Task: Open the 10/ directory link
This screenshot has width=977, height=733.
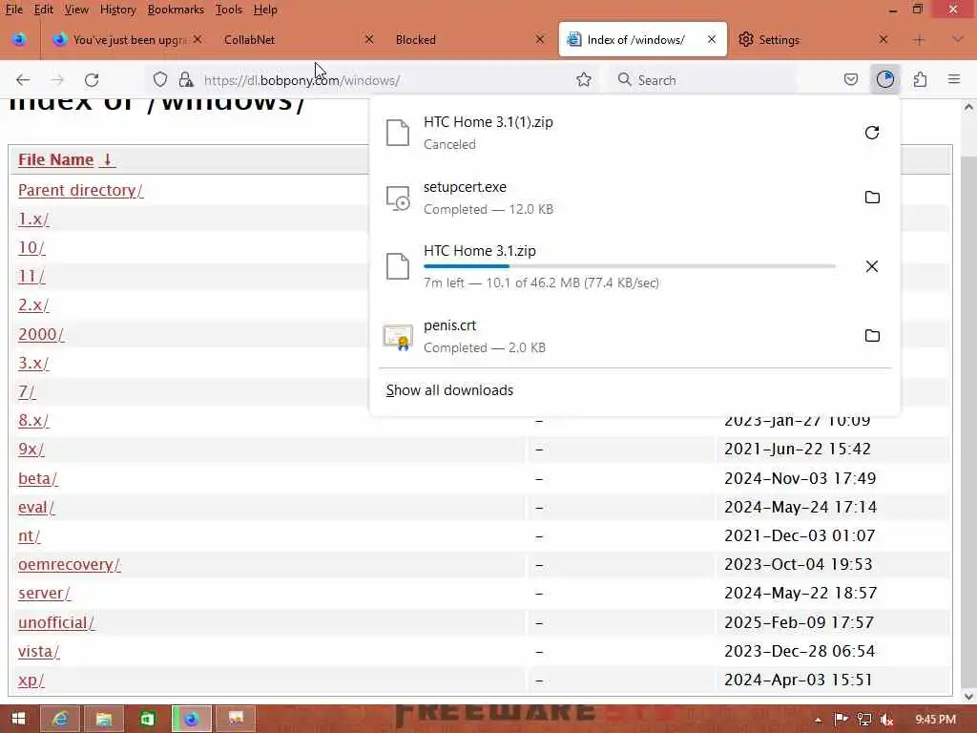Action: pyautogui.click(x=31, y=247)
